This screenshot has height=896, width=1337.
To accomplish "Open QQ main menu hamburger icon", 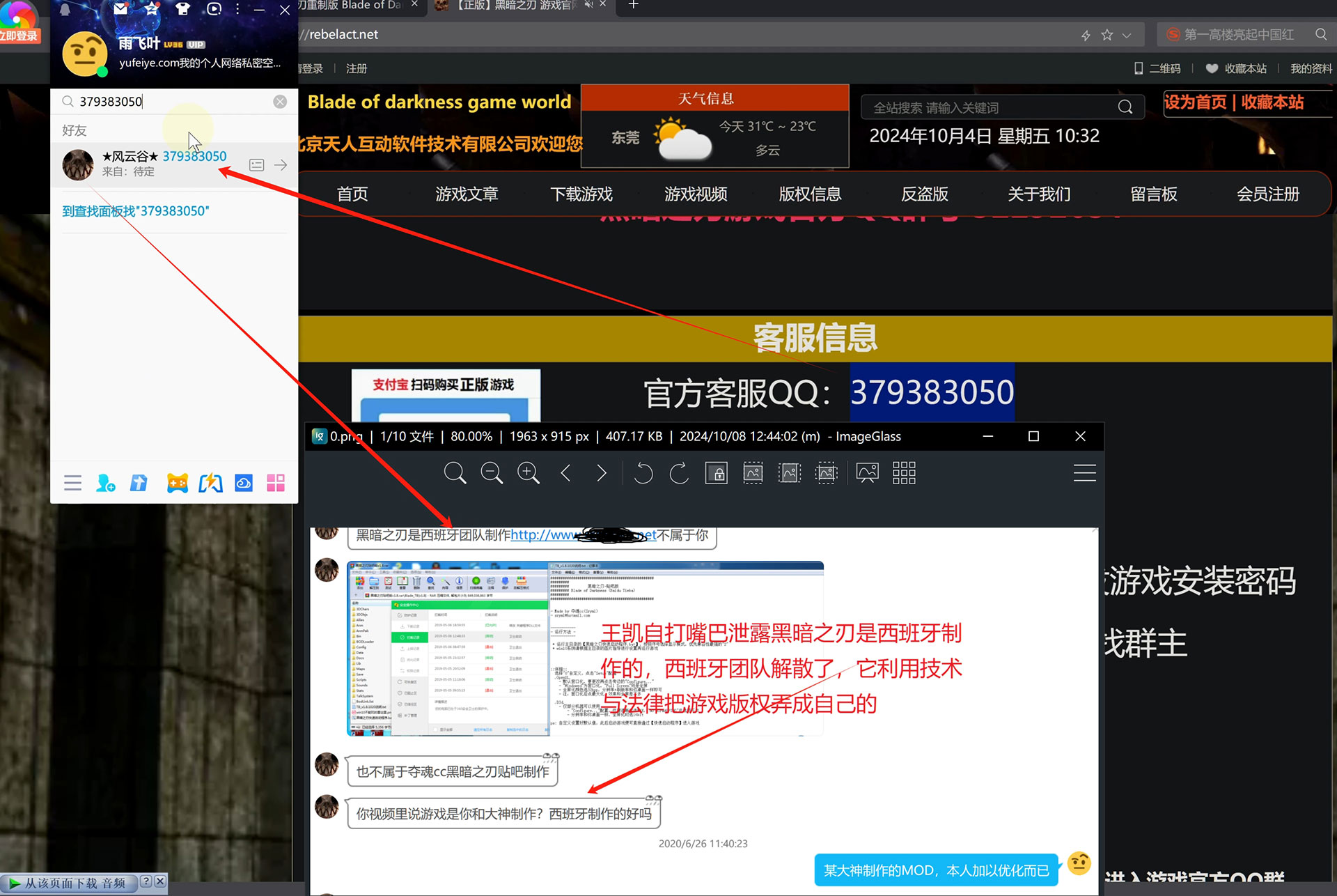I will click(72, 483).
